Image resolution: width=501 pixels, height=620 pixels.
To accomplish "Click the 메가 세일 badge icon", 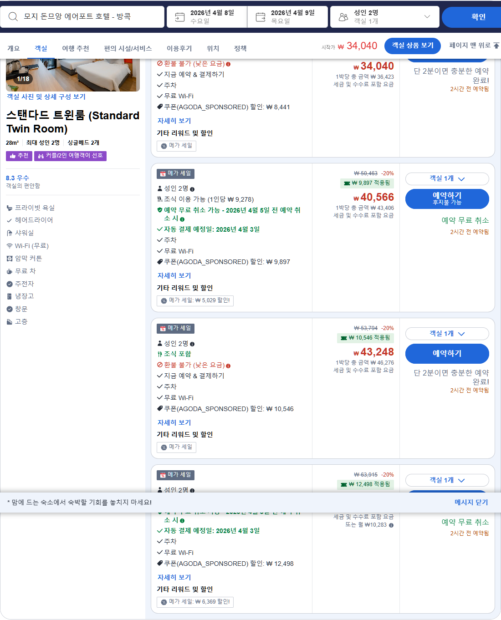I will click(163, 173).
